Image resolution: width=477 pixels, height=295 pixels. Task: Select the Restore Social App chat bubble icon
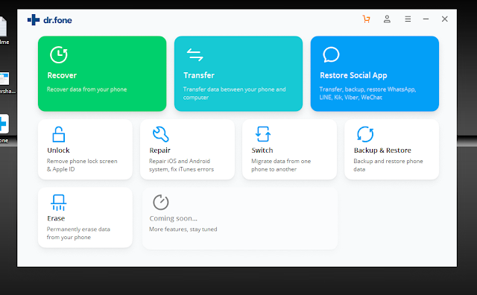click(331, 54)
